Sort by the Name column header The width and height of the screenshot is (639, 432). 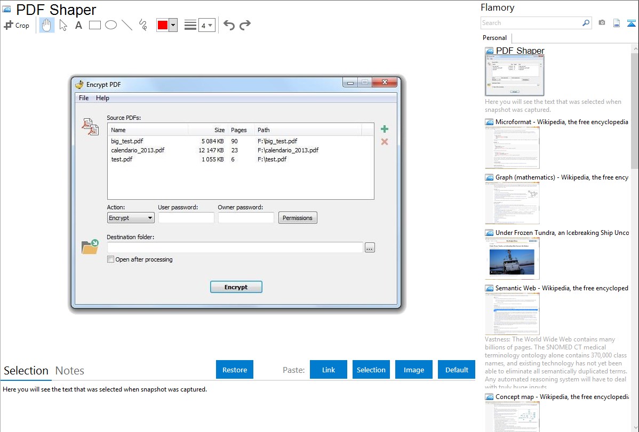tap(148, 130)
